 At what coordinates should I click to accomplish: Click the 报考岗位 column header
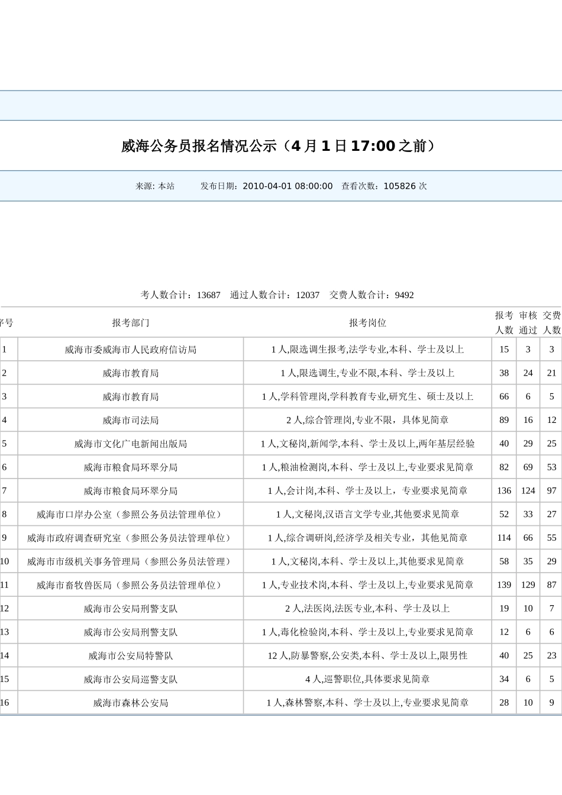pyautogui.click(x=367, y=322)
